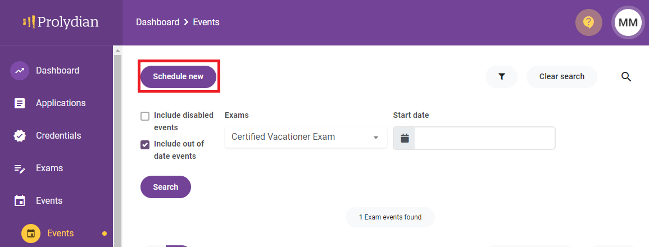Image resolution: width=649 pixels, height=247 pixels.
Task: Click the Exams pencil-list icon
Action: (x=20, y=168)
